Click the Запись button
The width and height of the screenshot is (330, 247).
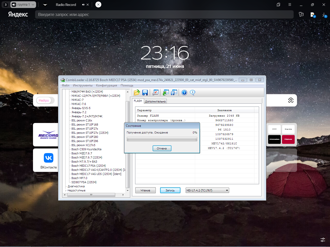170,190
